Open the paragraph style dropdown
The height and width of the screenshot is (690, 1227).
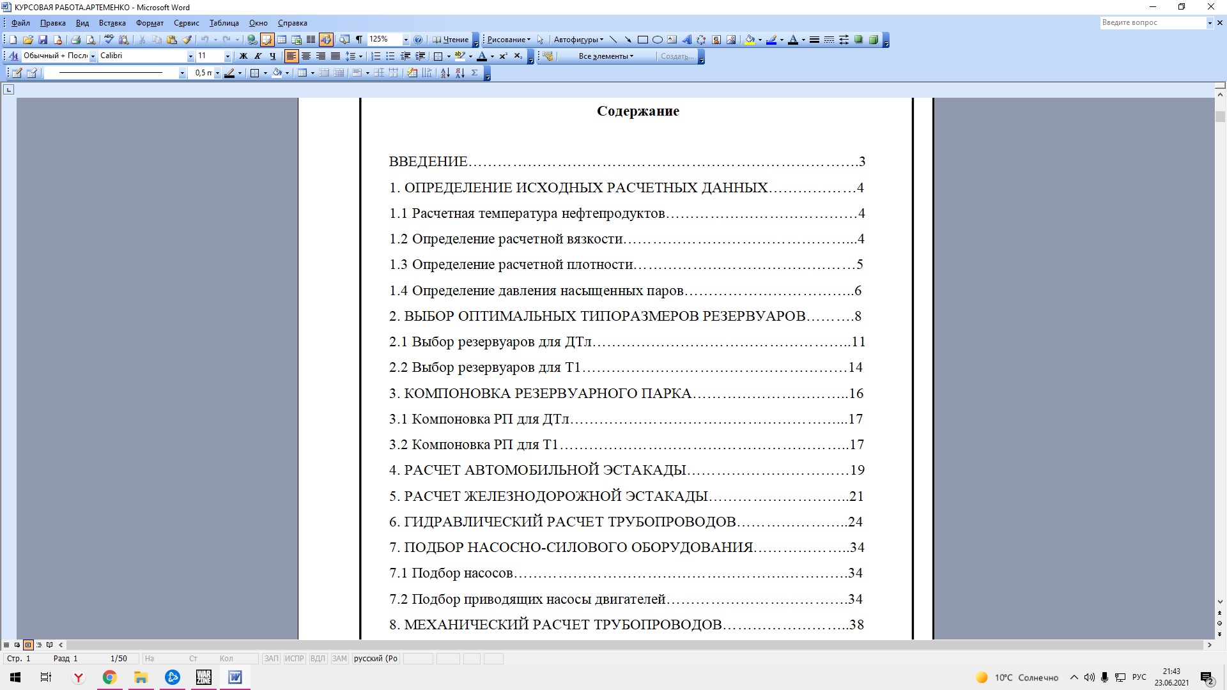pos(93,56)
